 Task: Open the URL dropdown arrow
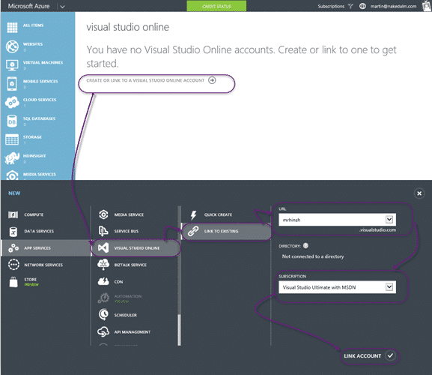[x=389, y=220]
